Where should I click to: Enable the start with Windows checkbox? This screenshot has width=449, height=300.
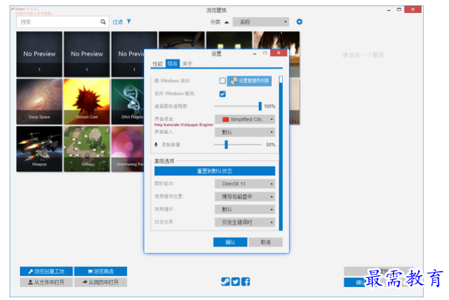[222, 81]
